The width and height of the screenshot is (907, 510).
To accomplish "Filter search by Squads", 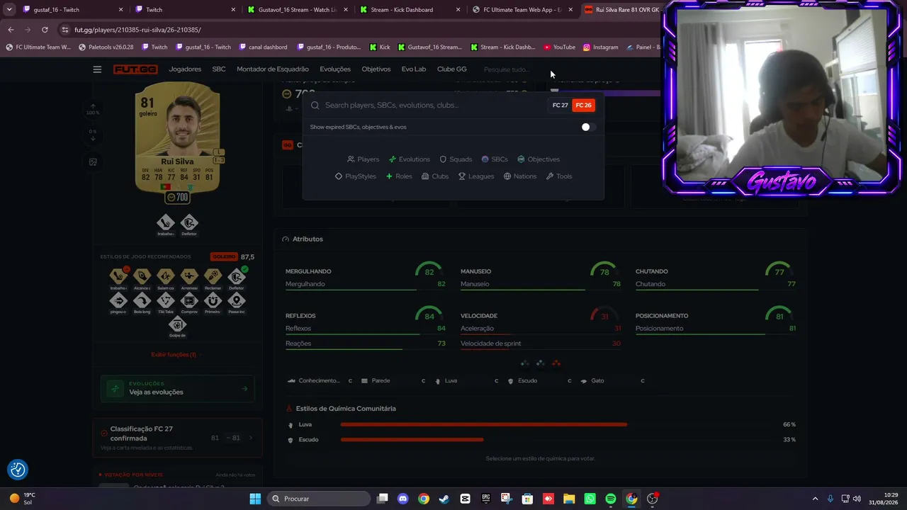I will 456,159.
